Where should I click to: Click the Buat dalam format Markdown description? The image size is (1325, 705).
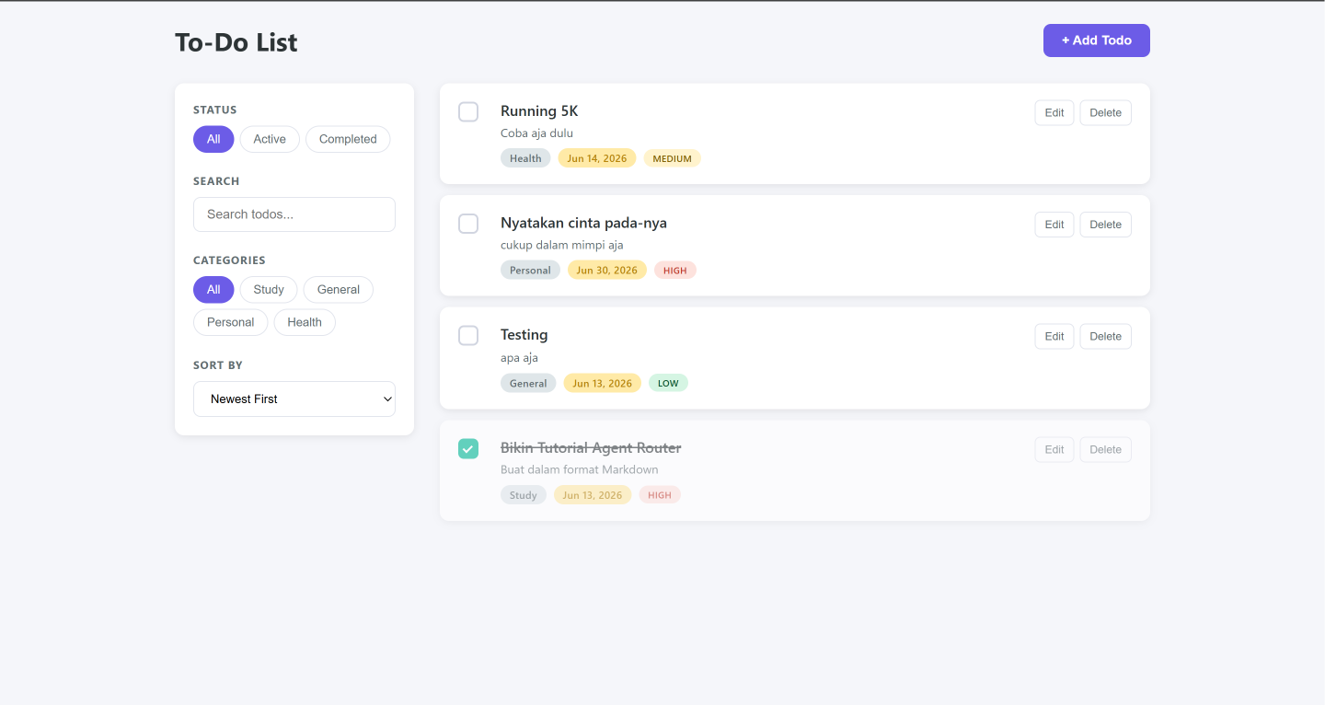pos(580,469)
